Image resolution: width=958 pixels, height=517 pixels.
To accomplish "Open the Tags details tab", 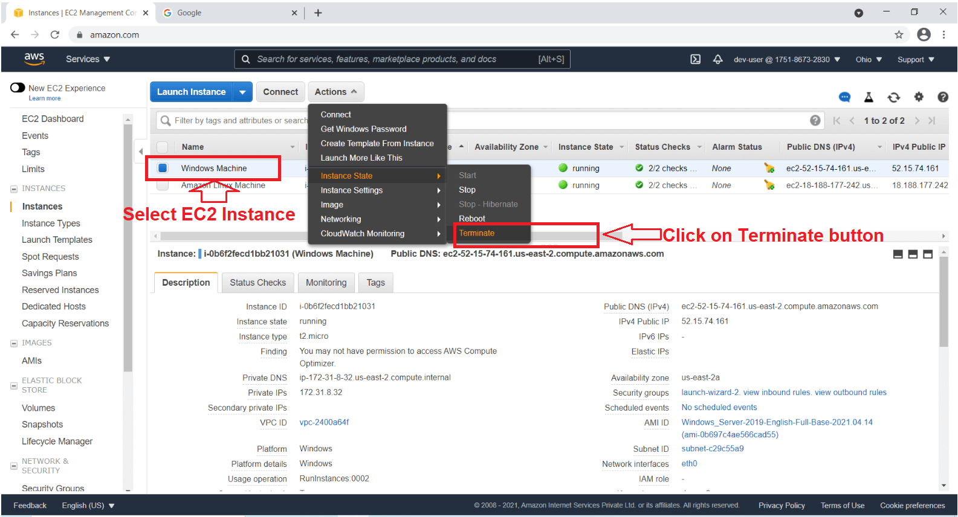I will pyautogui.click(x=375, y=283).
